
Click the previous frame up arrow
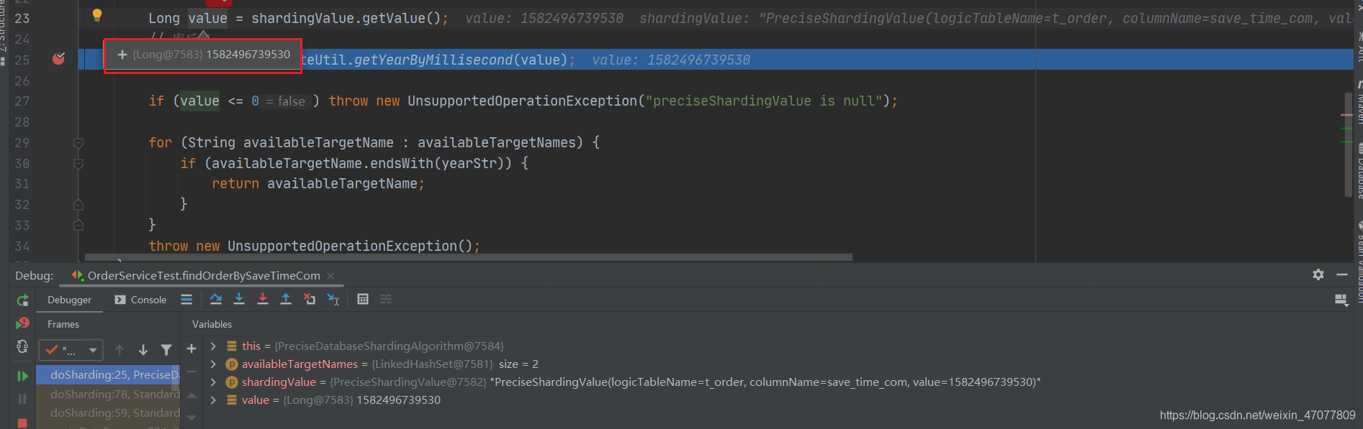(120, 350)
